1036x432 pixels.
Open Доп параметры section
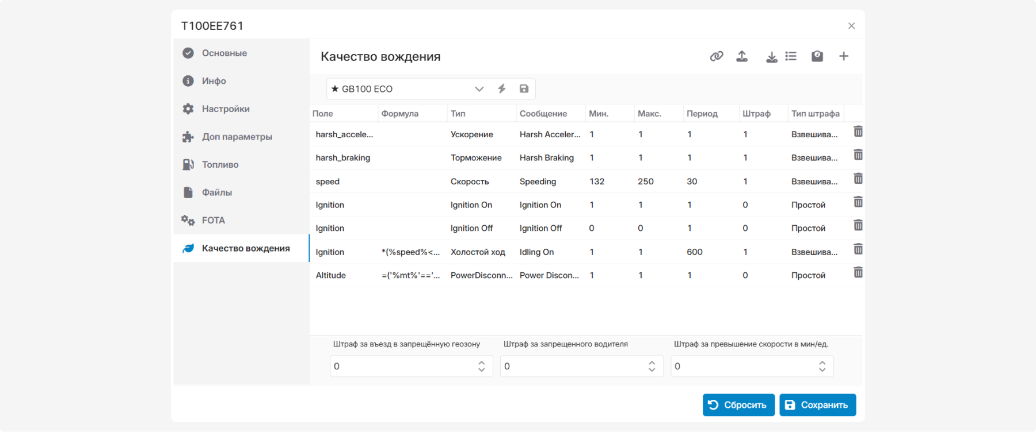(x=241, y=137)
